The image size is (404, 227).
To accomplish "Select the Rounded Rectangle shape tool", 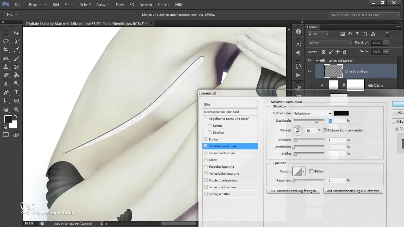I will coord(16,101).
